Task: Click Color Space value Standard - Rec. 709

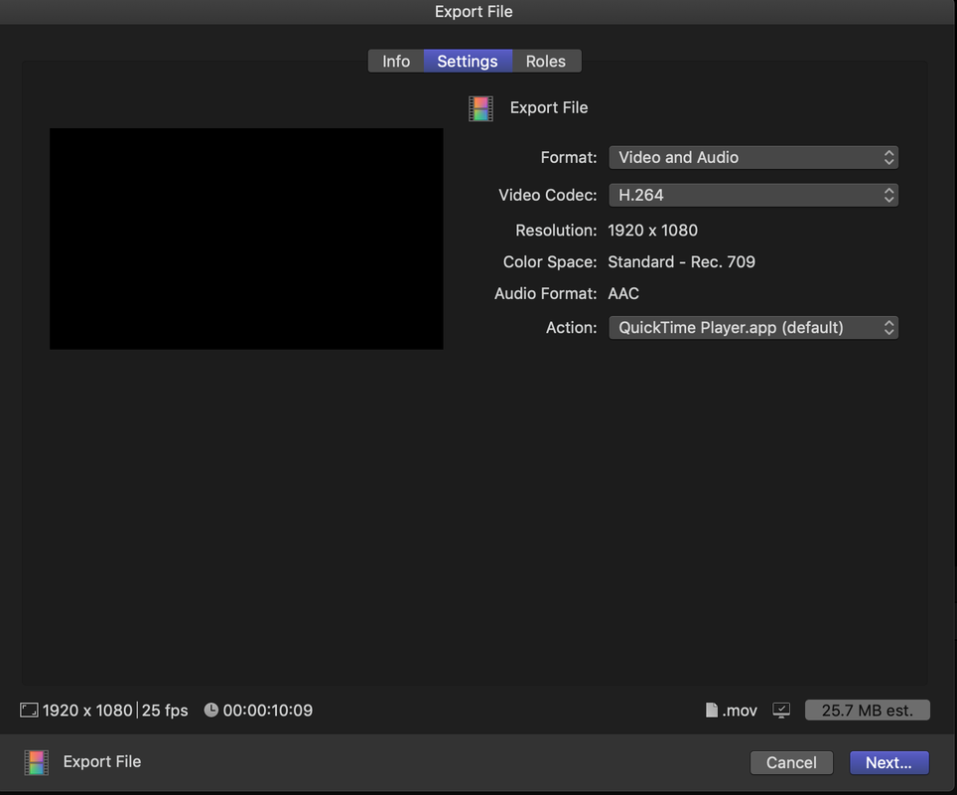Action: pos(681,262)
